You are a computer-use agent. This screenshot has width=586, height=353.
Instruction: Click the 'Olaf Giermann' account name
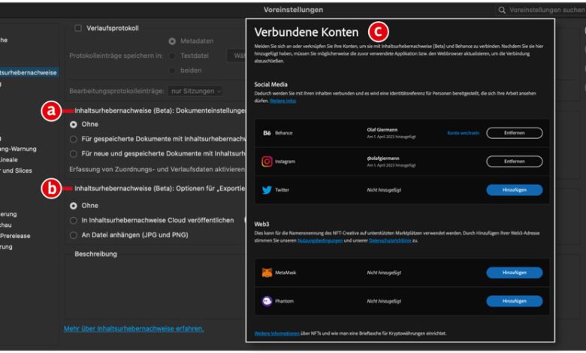pyautogui.click(x=382, y=130)
